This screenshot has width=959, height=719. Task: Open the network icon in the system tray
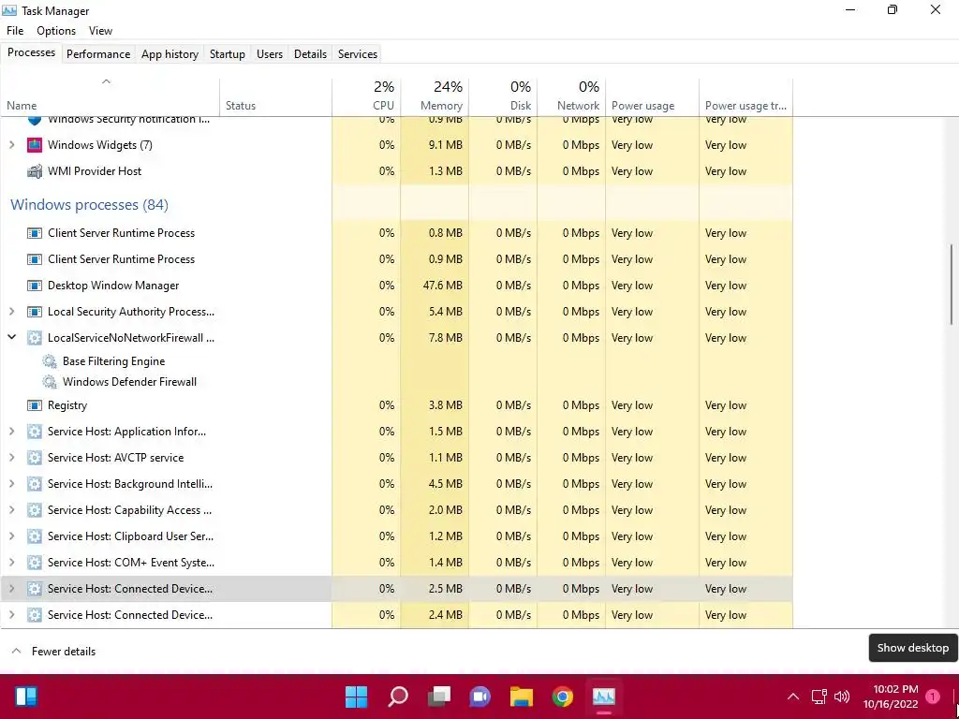click(819, 697)
